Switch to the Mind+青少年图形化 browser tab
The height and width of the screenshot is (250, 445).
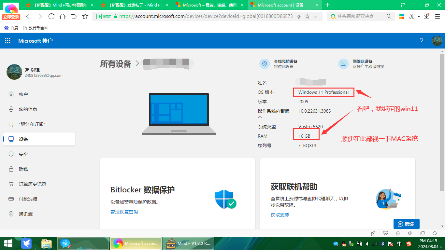click(60, 5)
